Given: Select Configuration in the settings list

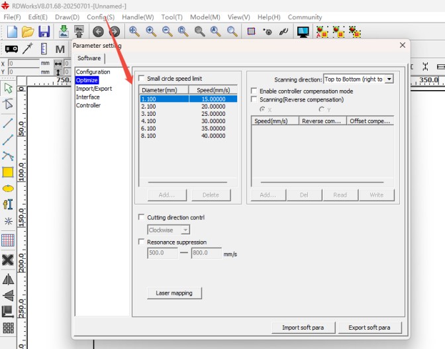Looking at the screenshot, I should click(93, 72).
